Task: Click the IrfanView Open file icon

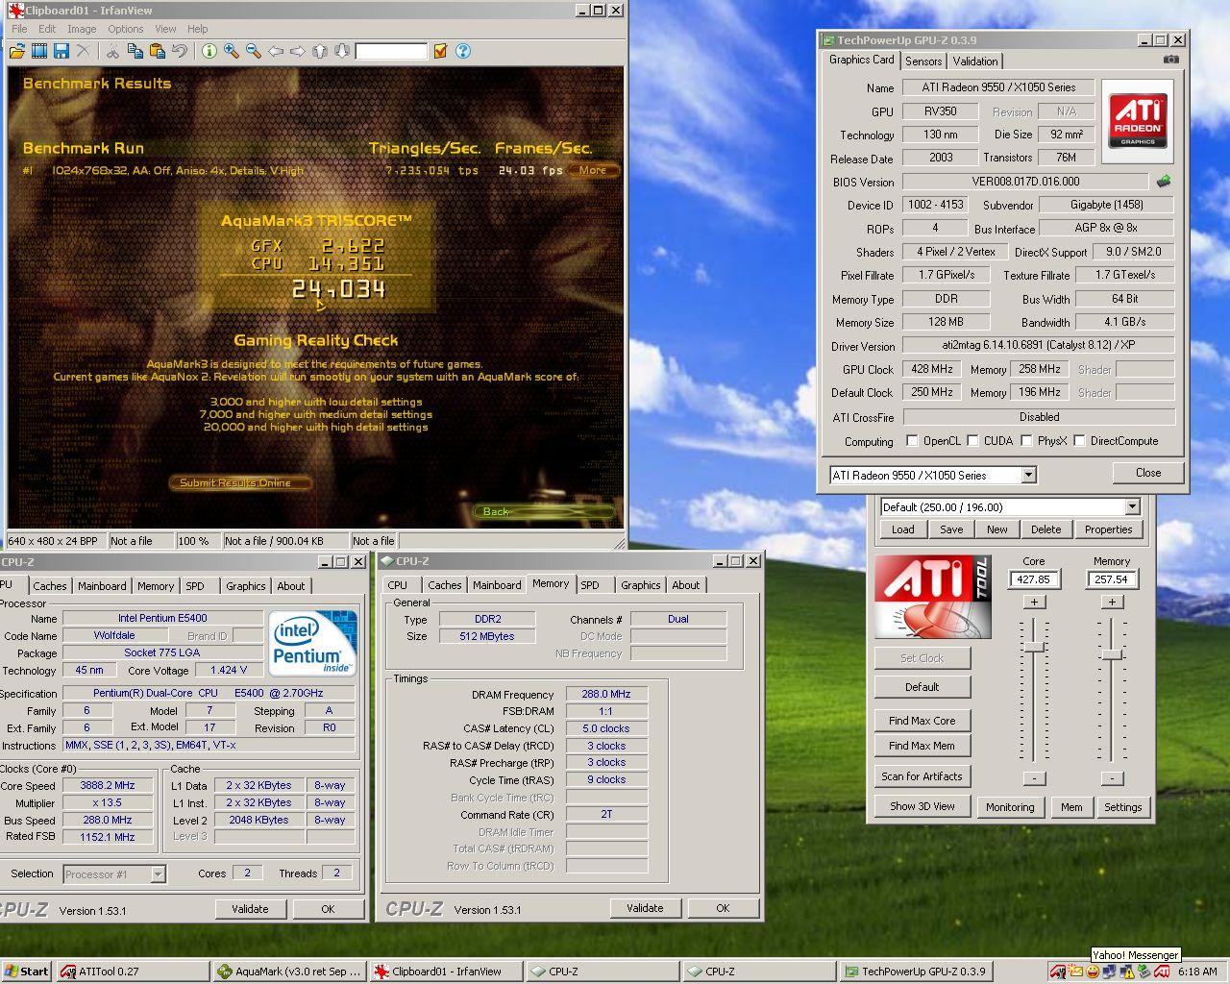Action: coord(19,51)
